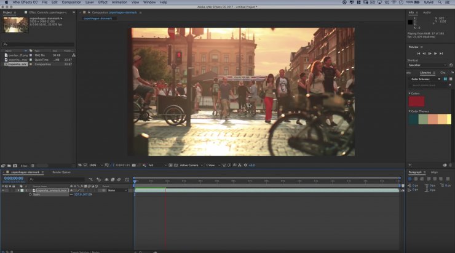455x253 pixels.
Task: Enable motion blur icon in timeline
Action: (119, 180)
